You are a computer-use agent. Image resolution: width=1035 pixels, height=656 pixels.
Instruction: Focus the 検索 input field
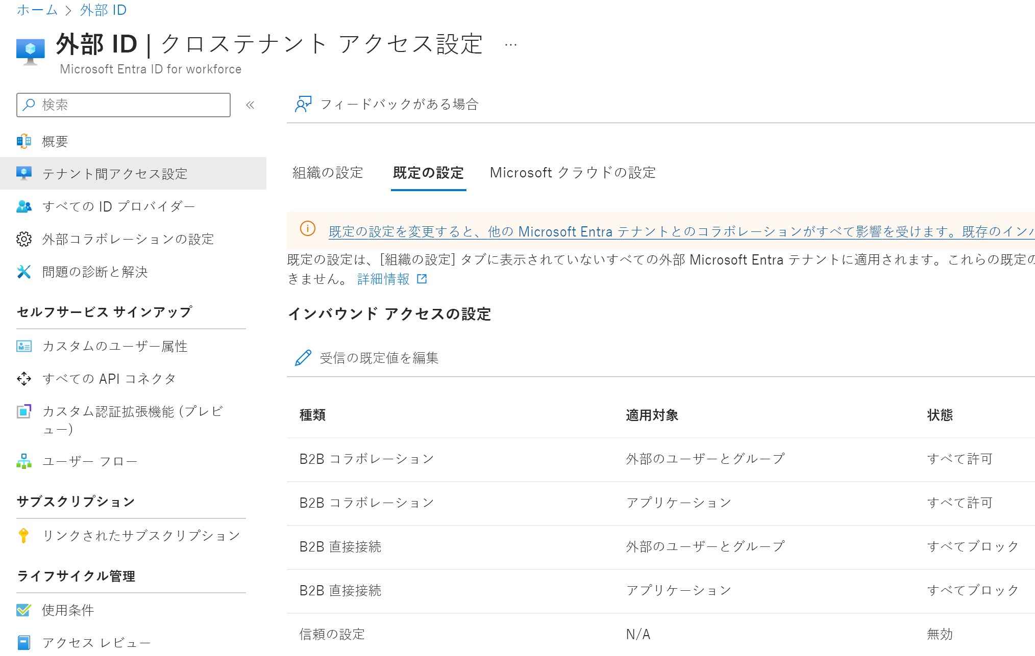point(124,105)
